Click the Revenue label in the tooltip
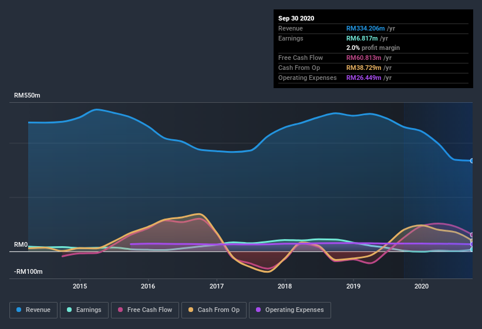The image size is (482, 329). [x=291, y=28]
